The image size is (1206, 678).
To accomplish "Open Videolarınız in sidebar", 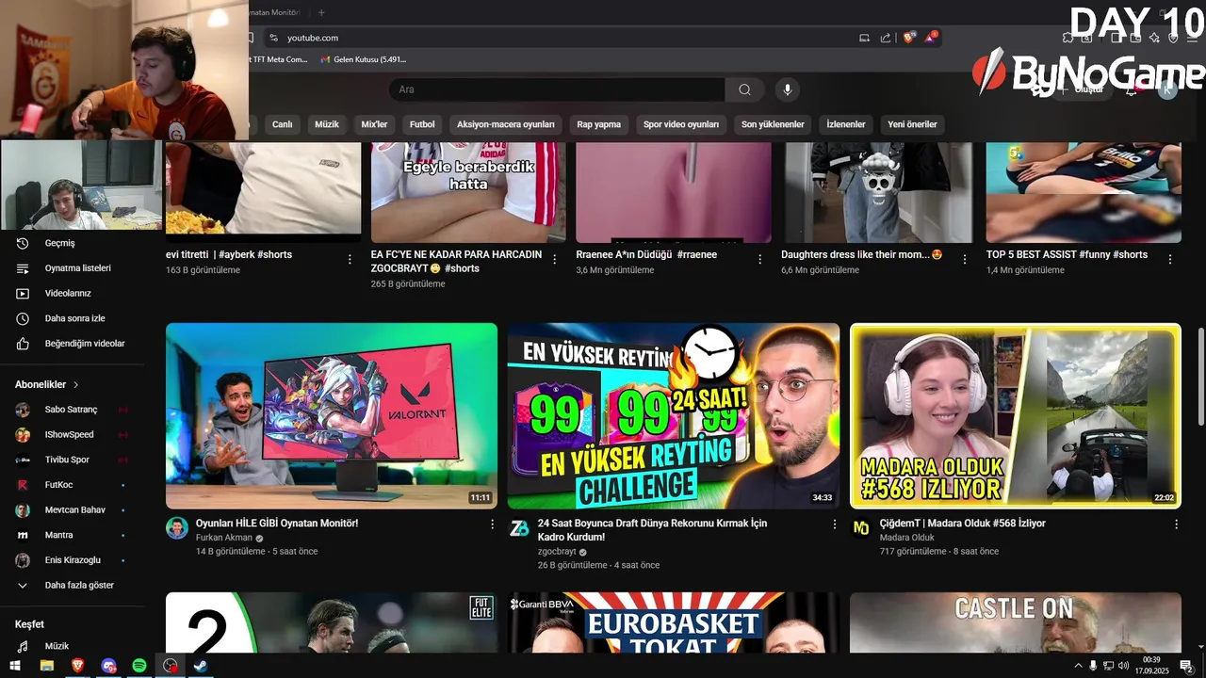I will point(67,293).
